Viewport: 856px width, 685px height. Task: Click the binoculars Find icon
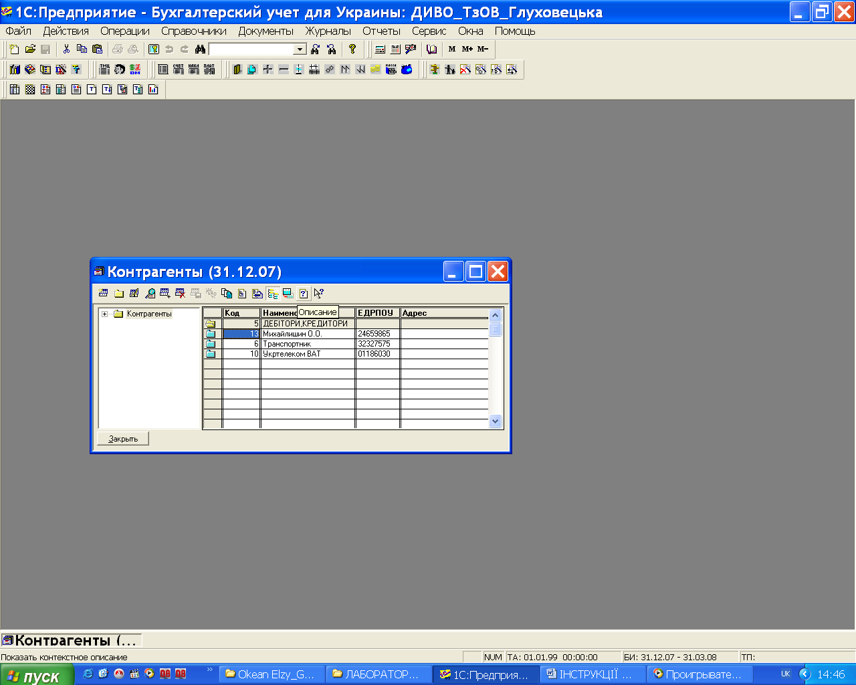click(199, 50)
